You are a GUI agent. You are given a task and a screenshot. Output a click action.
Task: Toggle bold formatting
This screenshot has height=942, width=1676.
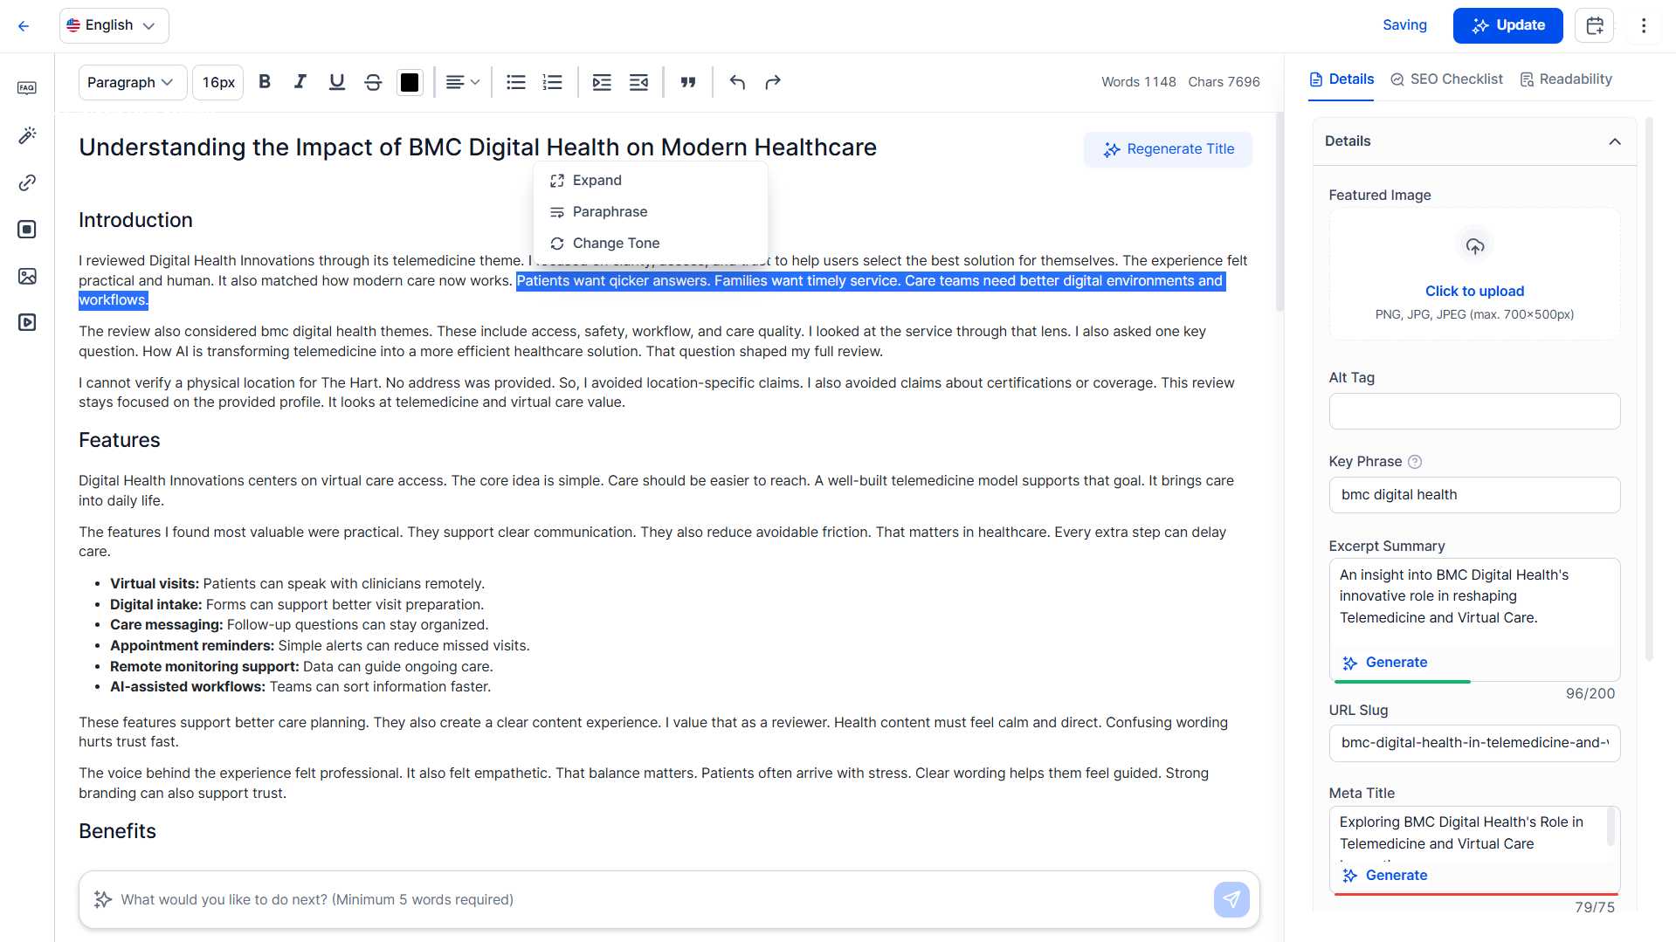coord(265,82)
